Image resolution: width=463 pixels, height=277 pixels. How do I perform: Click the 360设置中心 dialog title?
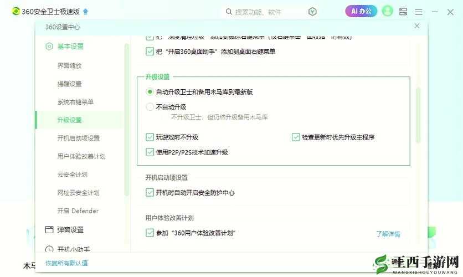[x=62, y=27]
